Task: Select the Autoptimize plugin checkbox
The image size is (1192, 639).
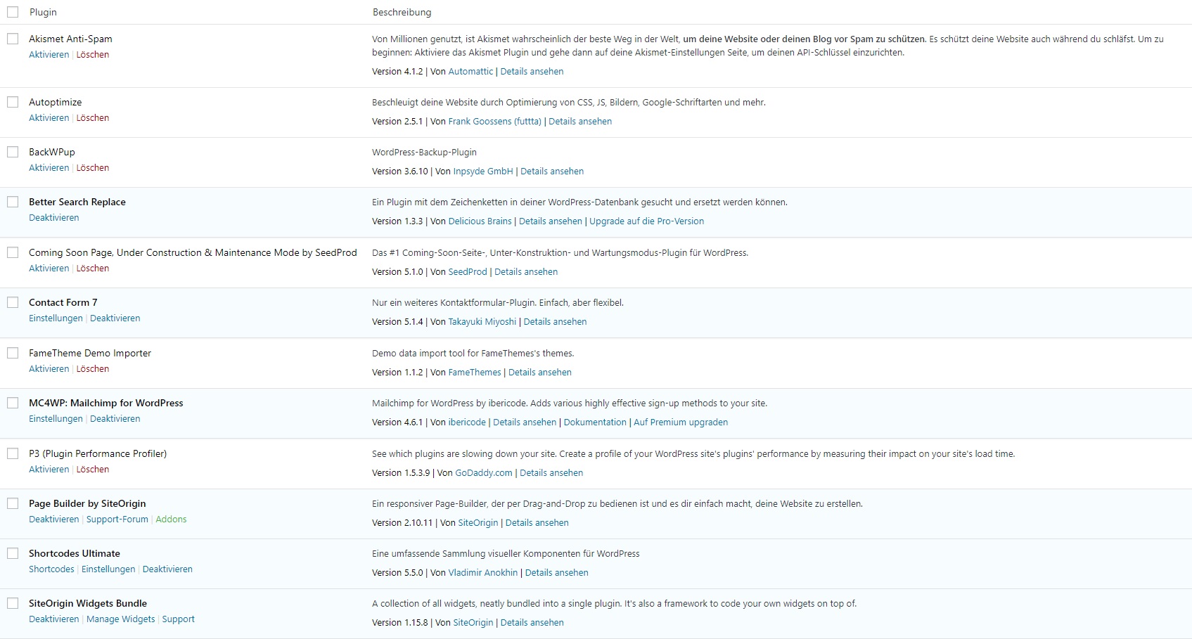Action: point(13,102)
